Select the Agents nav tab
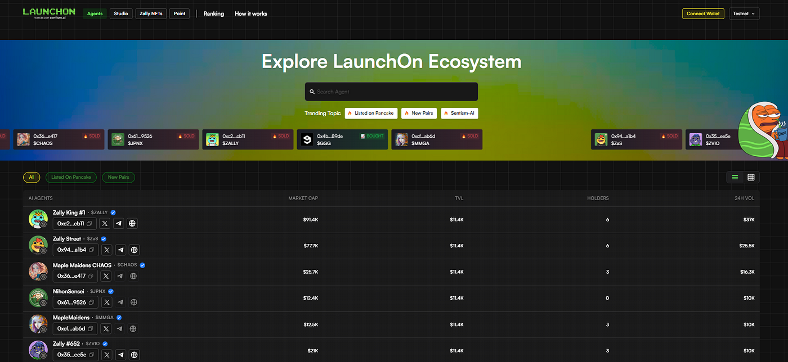 click(x=95, y=13)
